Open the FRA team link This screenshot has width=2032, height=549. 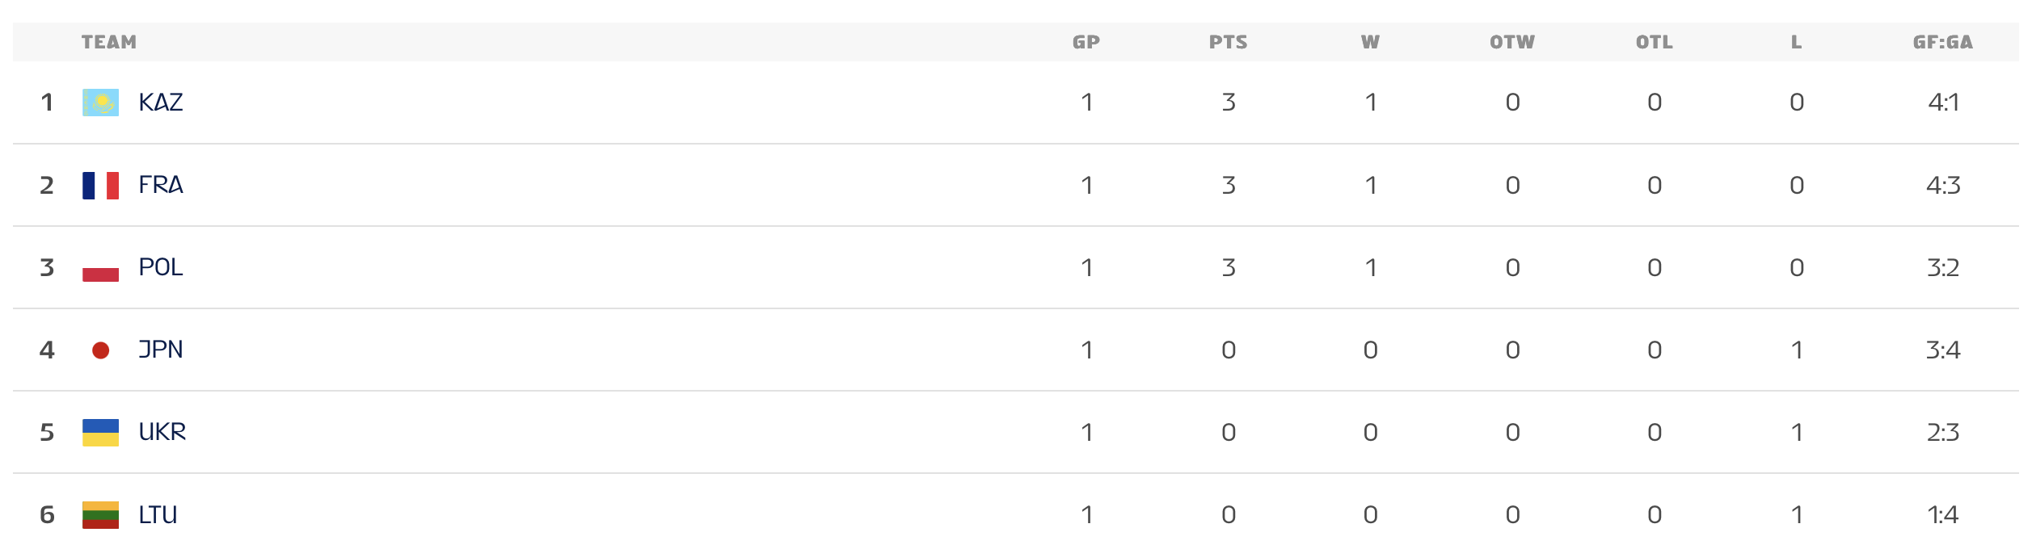161,185
